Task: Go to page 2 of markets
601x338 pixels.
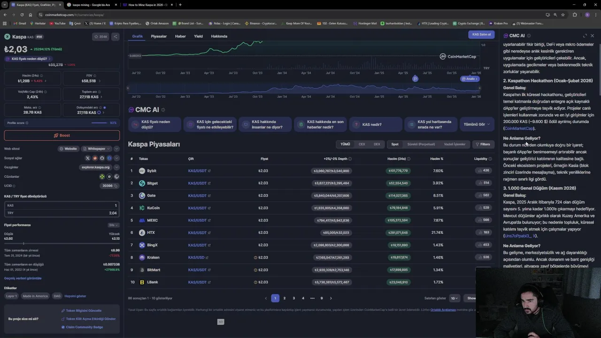Action: (x=284, y=298)
